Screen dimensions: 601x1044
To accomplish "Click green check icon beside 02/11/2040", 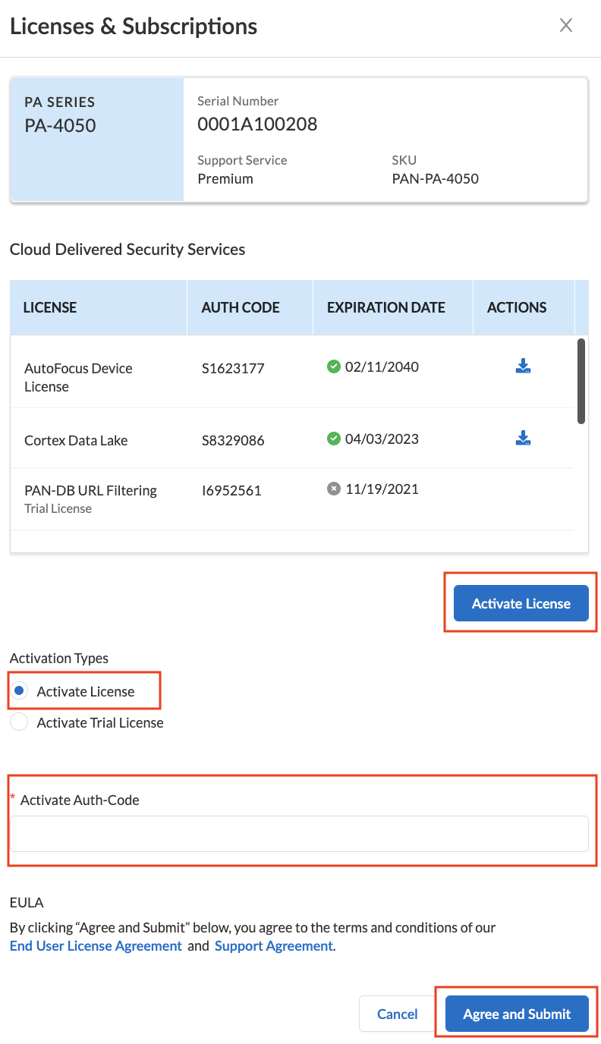I will (x=333, y=367).
